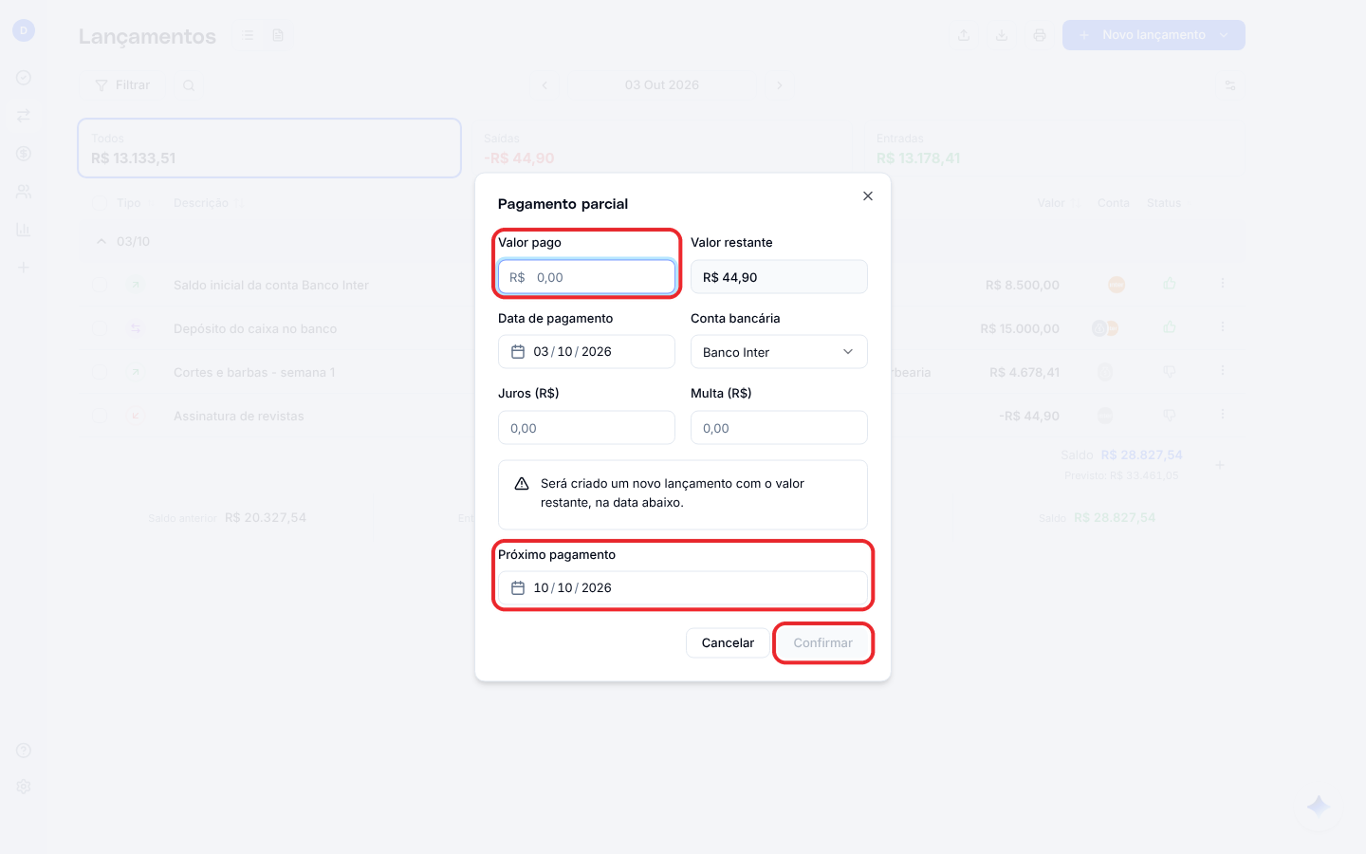Select the Entradas summary card
The height and width of the screenshot is (854, 1366).
click(1054, 148)
